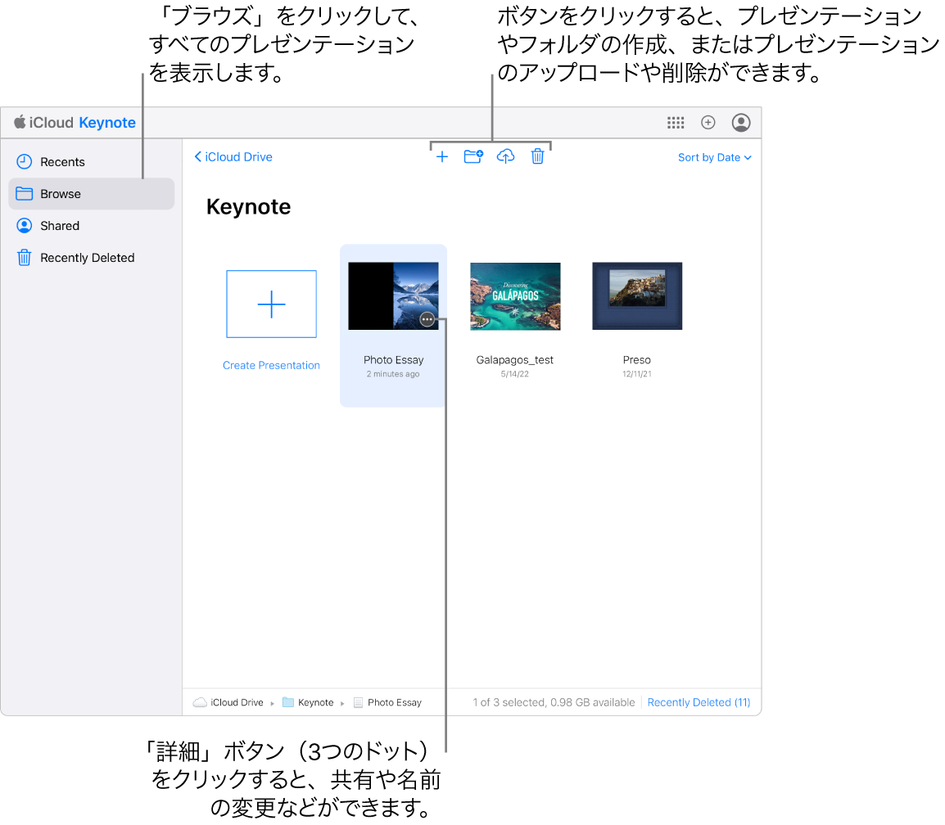Viewport: 945px width, 825px height.
Task: Click the Shared person icon
Action: (x=24, y=225)
